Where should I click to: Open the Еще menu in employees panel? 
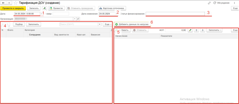coord(107,24)
